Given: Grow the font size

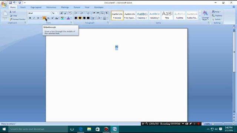Looking at the screenshot, I should pyautogui.click(x=61, y=13).
